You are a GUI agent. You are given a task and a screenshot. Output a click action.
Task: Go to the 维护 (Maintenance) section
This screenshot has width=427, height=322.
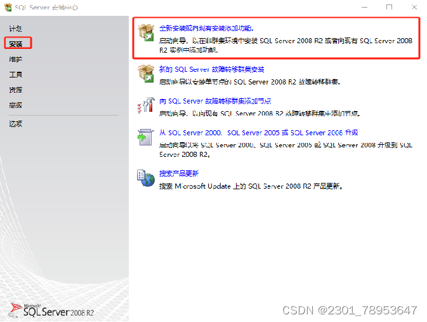coord(15,59)
